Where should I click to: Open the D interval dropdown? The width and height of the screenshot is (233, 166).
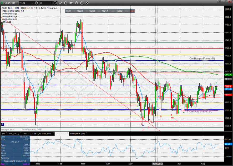click(51, 3)
